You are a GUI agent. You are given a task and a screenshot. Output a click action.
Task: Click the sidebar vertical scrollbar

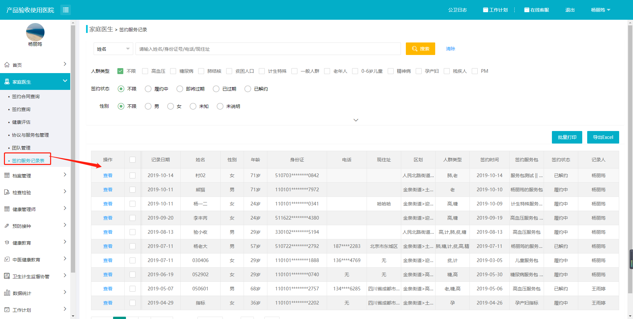[73, 148]
